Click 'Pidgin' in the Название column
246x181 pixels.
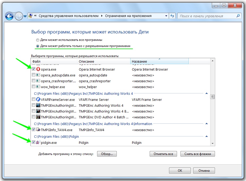pyautogui.click(x=136, y=143)
